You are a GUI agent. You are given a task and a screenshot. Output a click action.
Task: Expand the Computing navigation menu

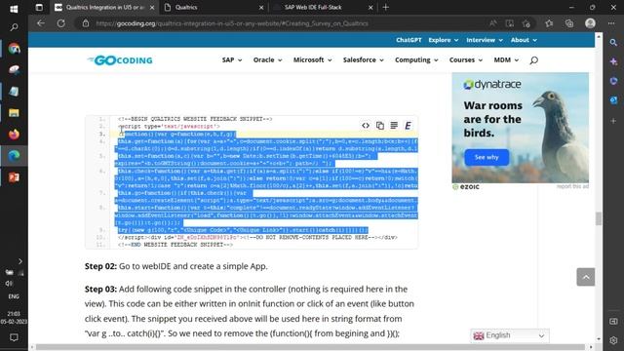[x=416, y=59]
